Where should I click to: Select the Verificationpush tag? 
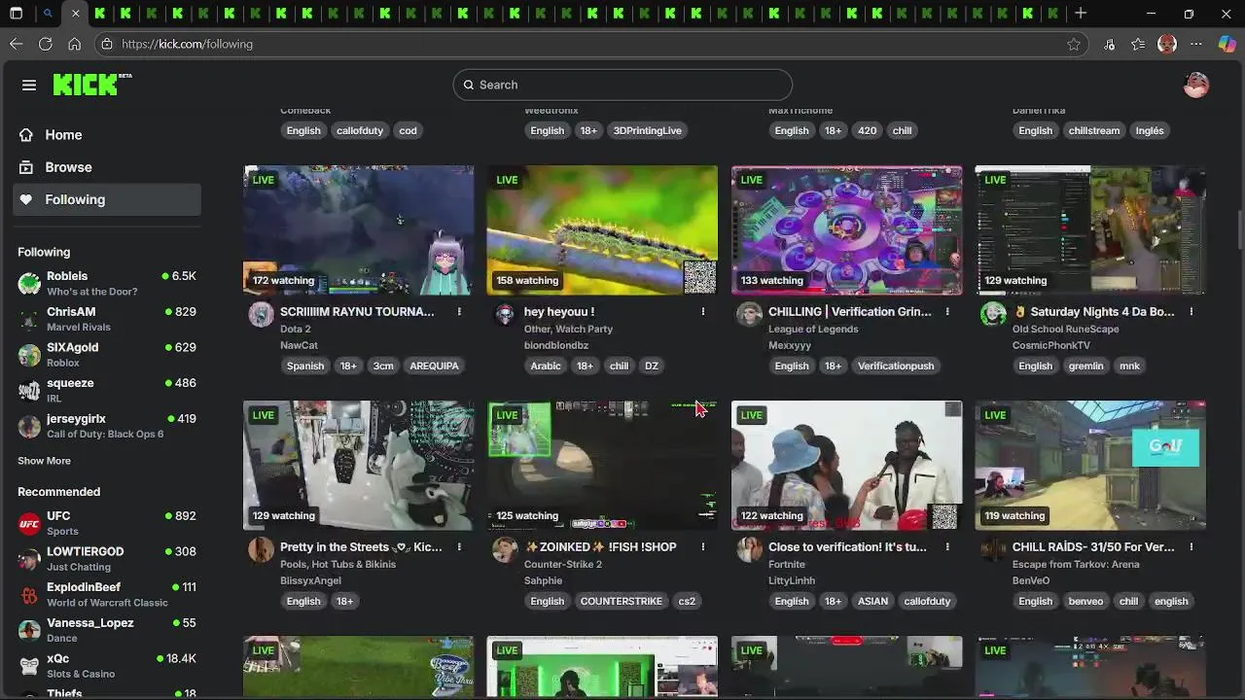tap(896, 366)
